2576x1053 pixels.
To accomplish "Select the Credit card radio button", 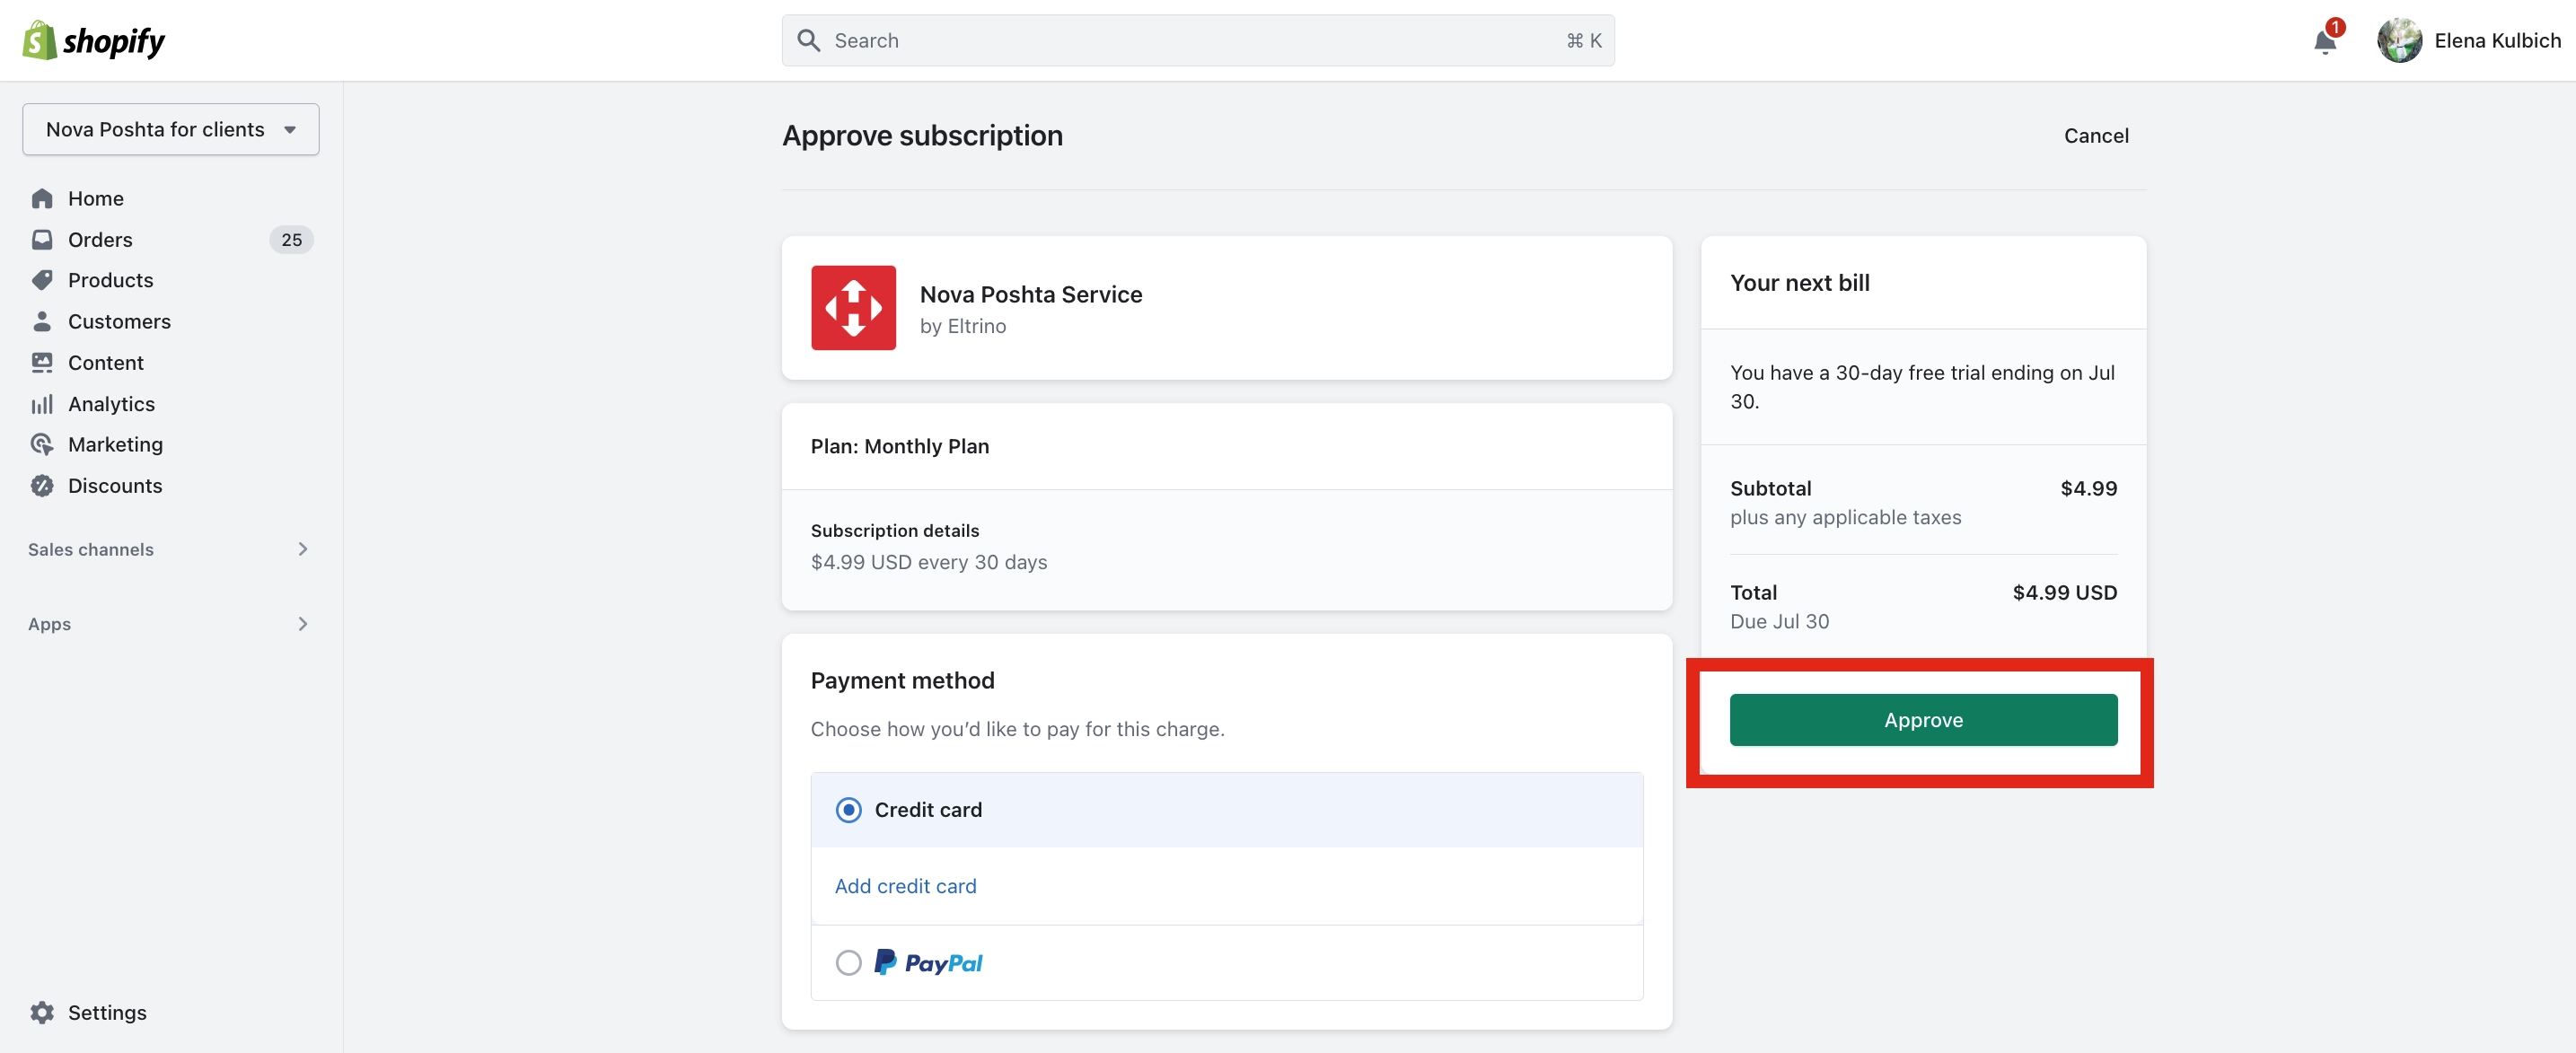I will point(848,810).
